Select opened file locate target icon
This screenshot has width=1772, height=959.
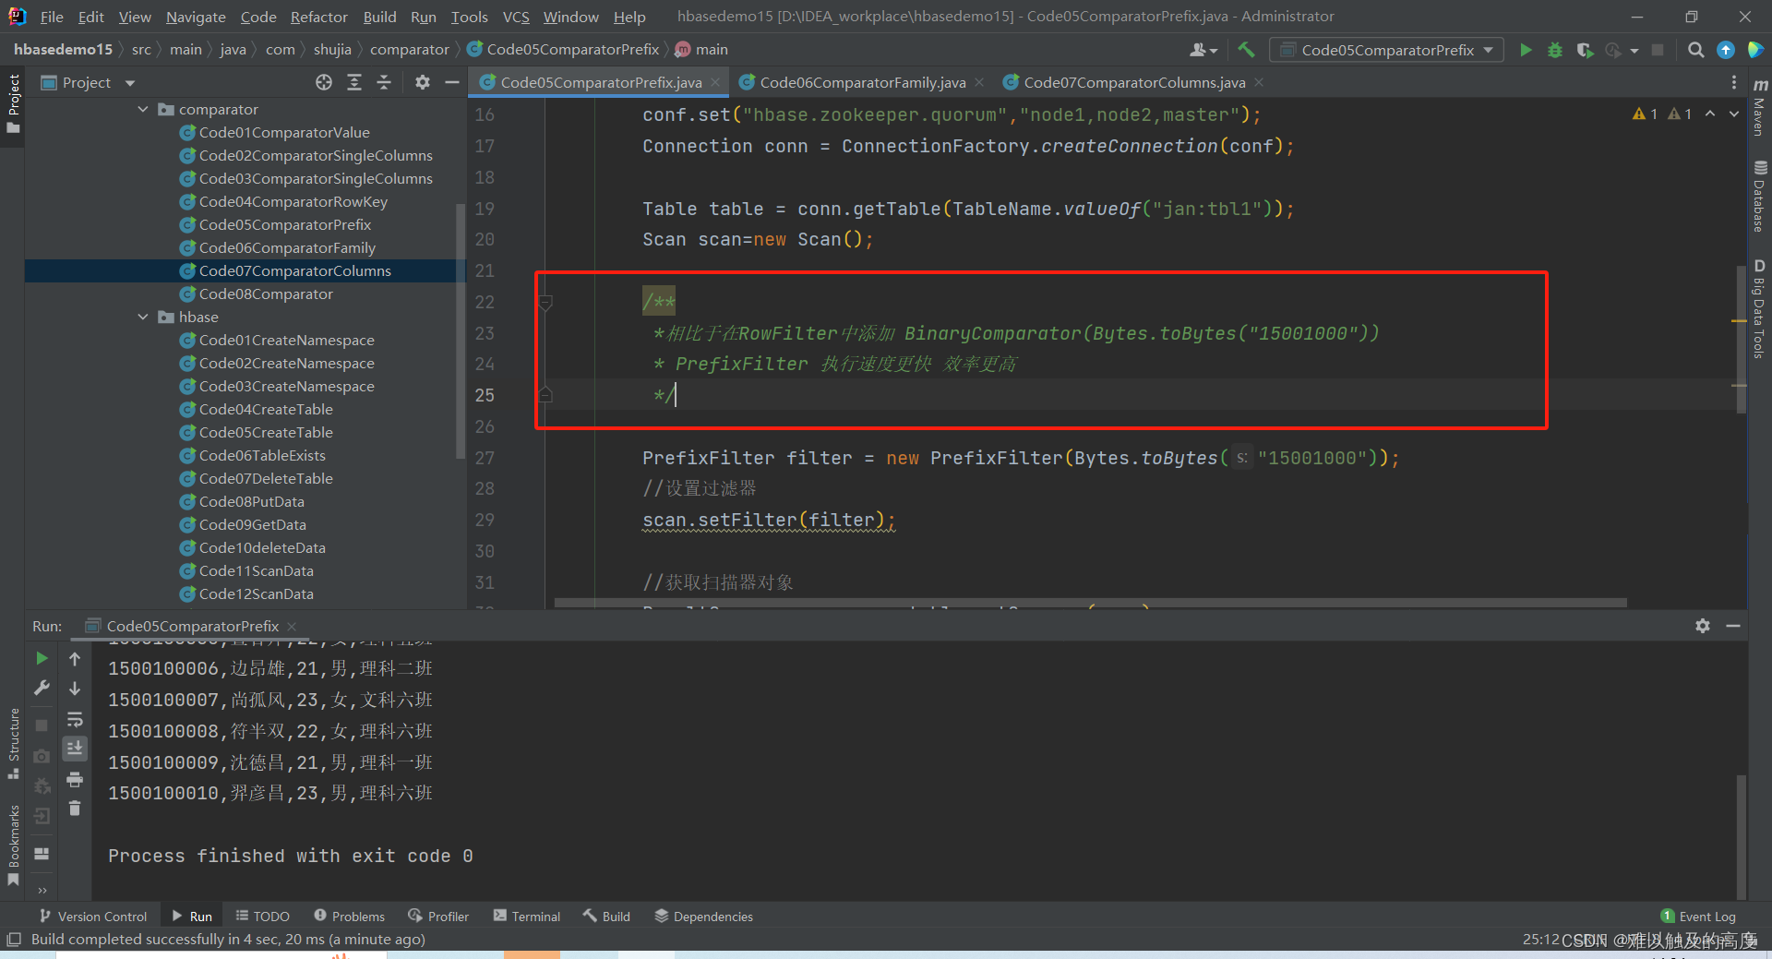(x=324, y=82)
